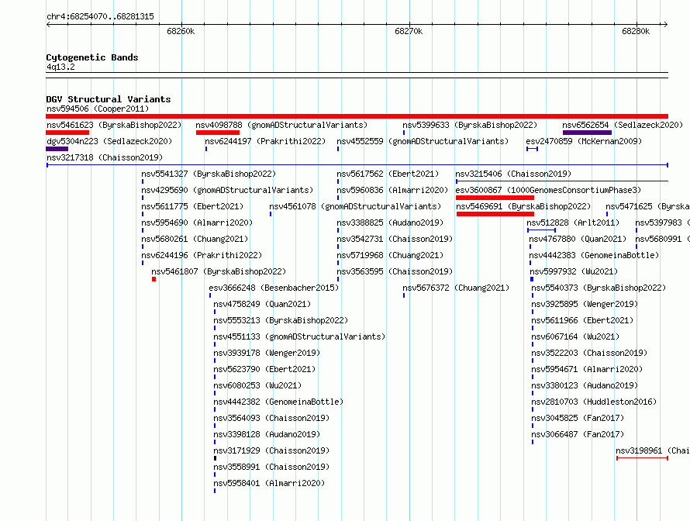Viewport: 690px width, 521px height.
Task: Open nsv6080253 (Wu2021) variant
Action: [257, 385]
